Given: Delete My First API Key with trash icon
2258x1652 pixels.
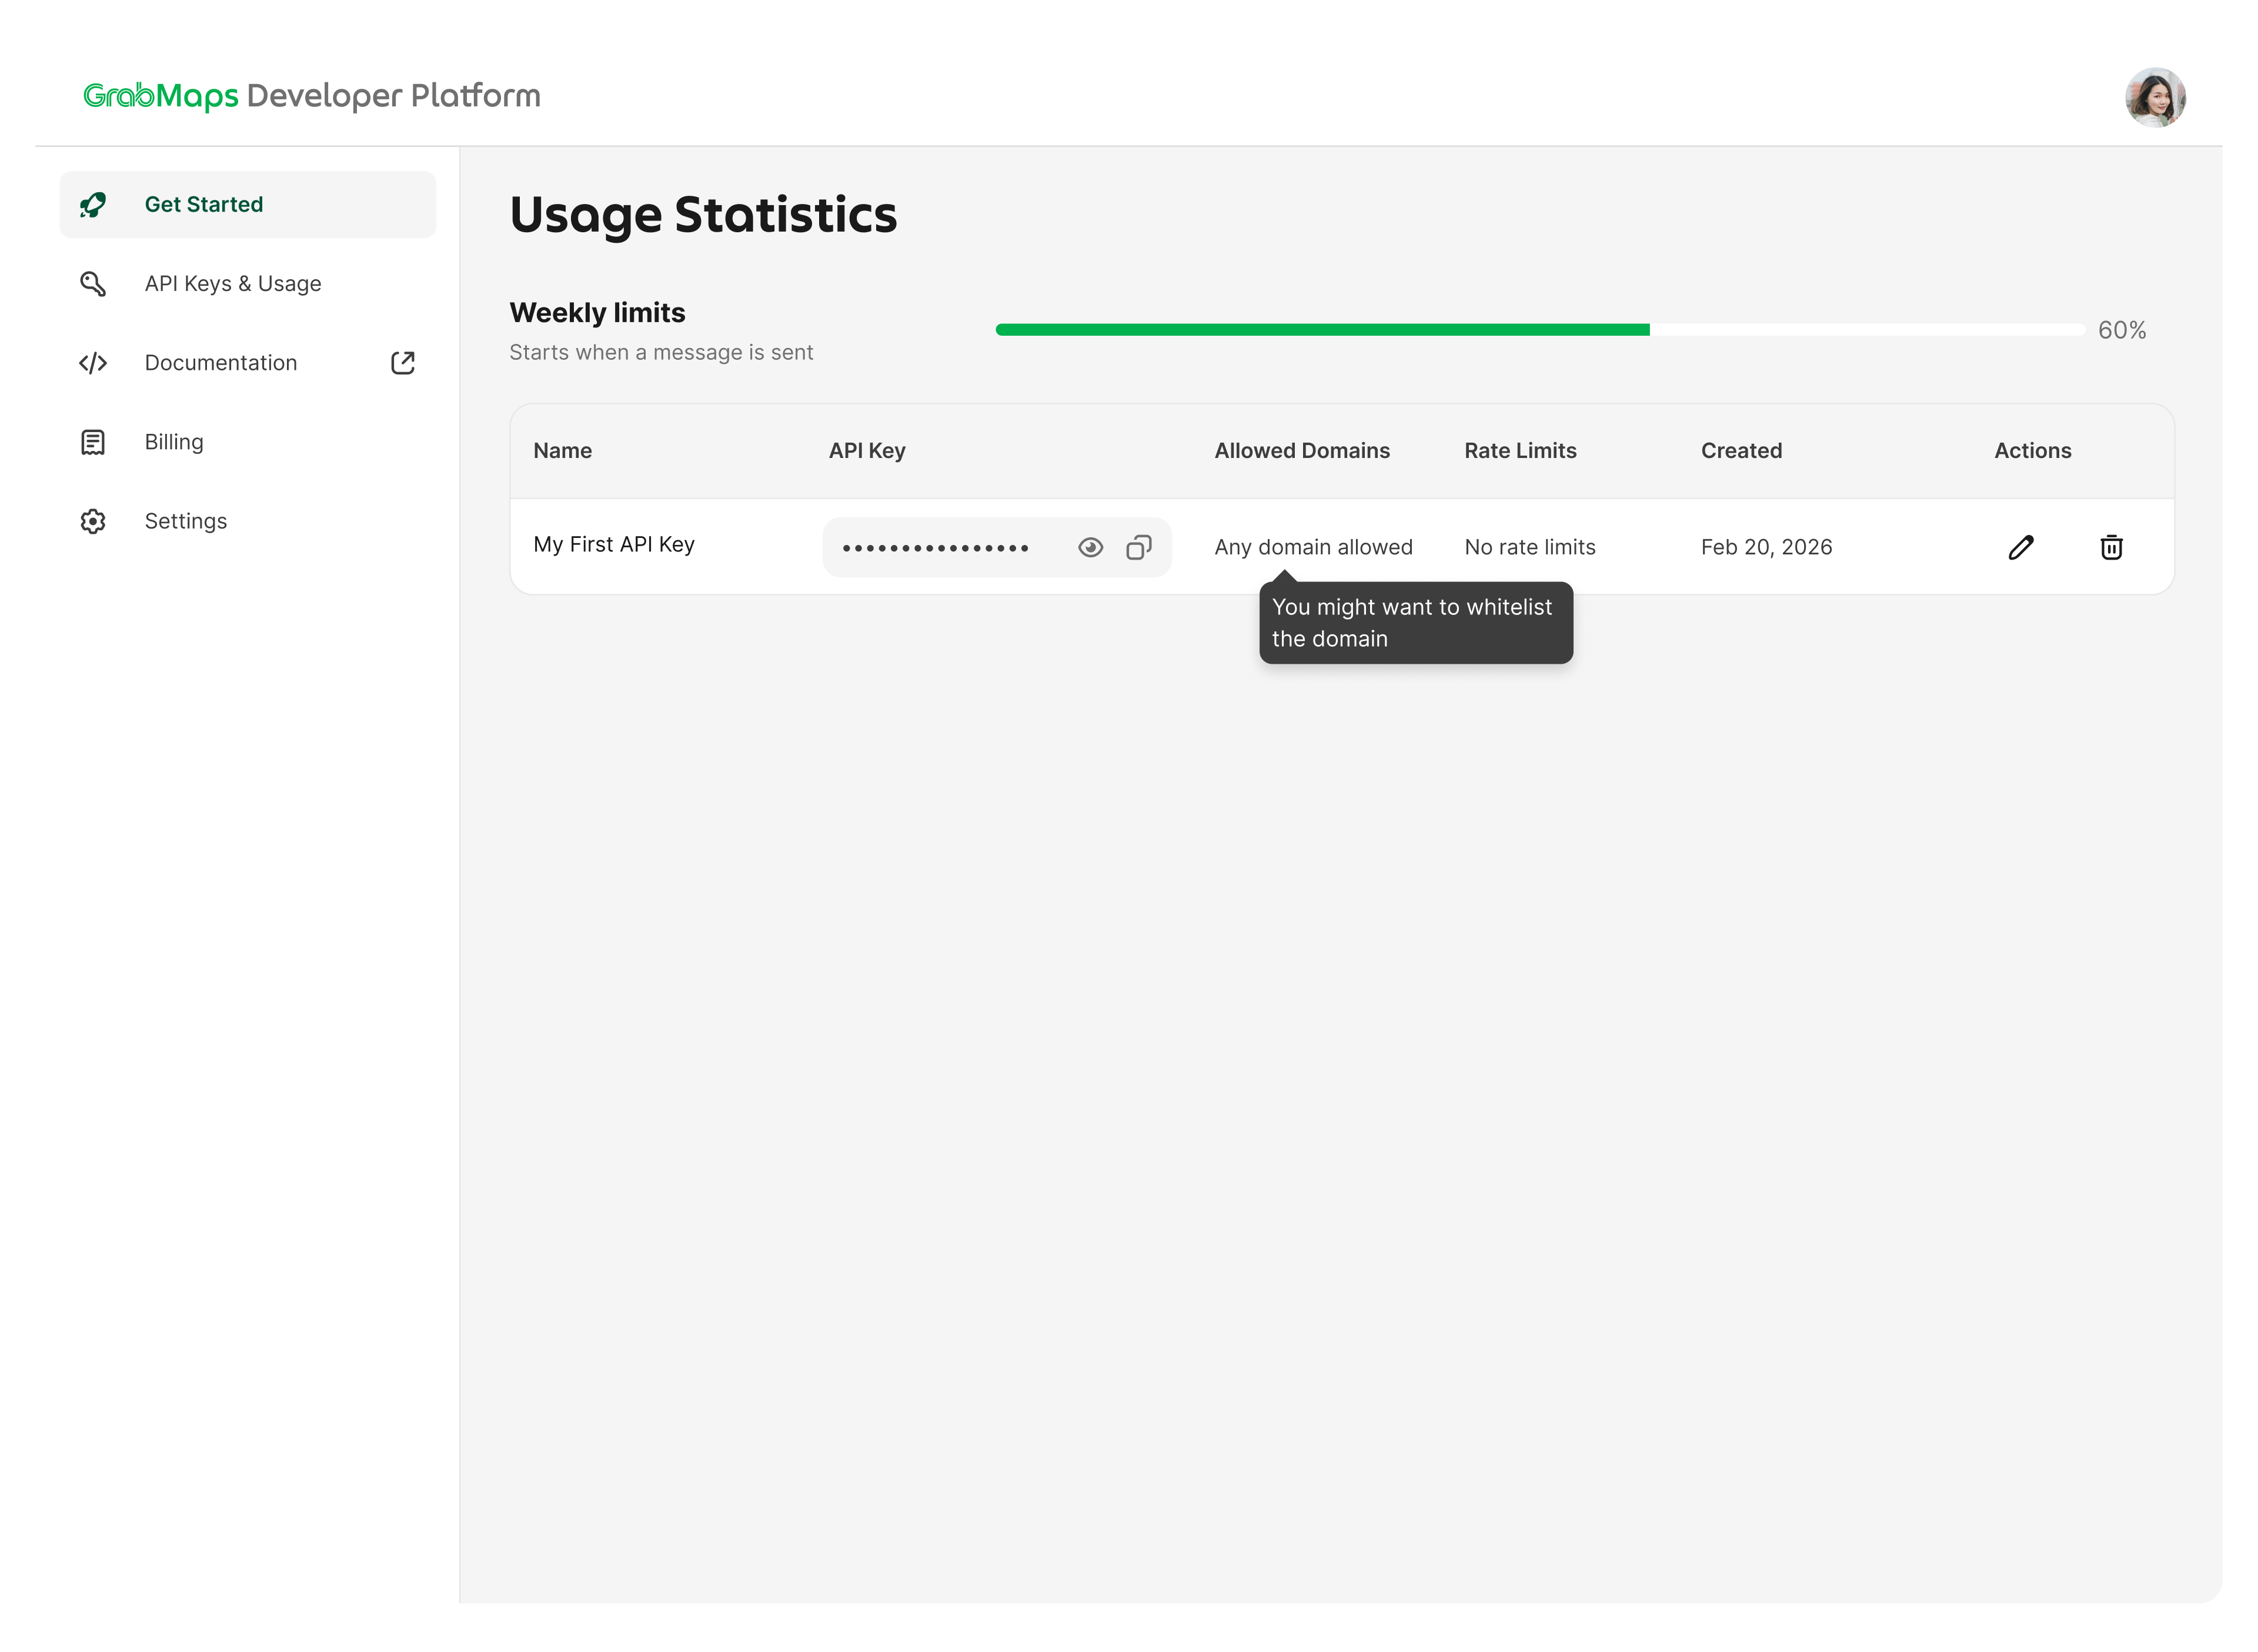Looking at the screenshot, I should pyautogui.click(x=2111, y=546).
